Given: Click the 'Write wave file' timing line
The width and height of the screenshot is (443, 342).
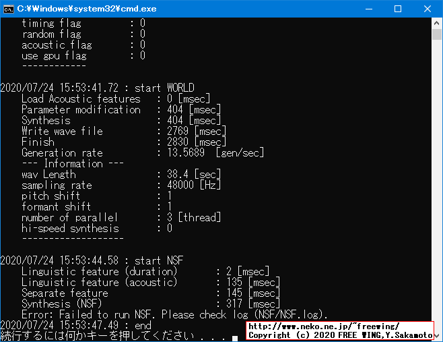Looking at the screenshot, I should [123, 131].
